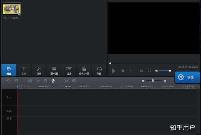
Task: Click the preview progress bar handle
Action: click(110, 63)
